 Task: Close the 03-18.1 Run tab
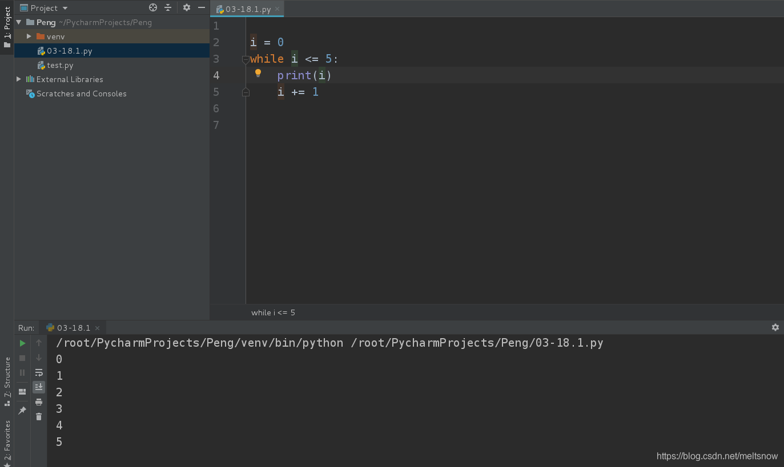[97, 328]
